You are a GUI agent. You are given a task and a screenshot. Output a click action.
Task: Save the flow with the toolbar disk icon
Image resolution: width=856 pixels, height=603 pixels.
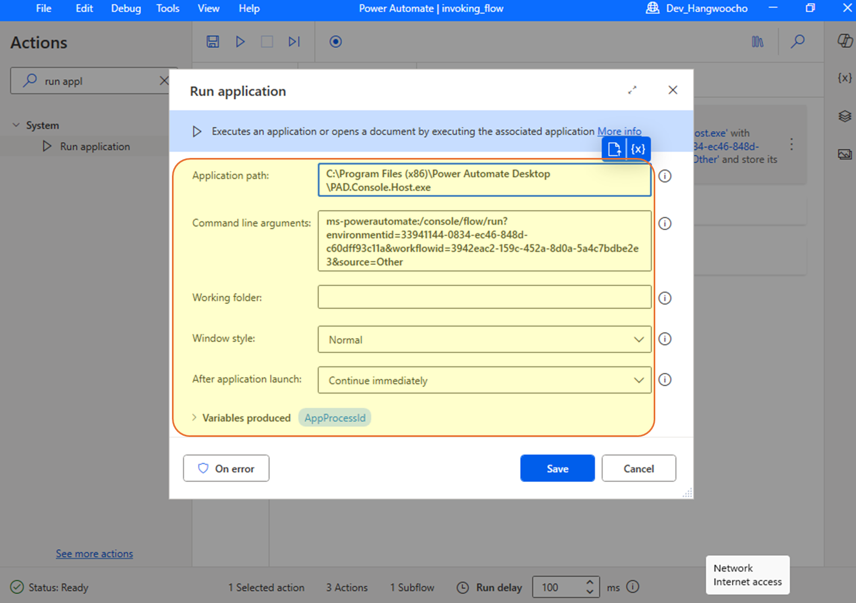[213, 42]
